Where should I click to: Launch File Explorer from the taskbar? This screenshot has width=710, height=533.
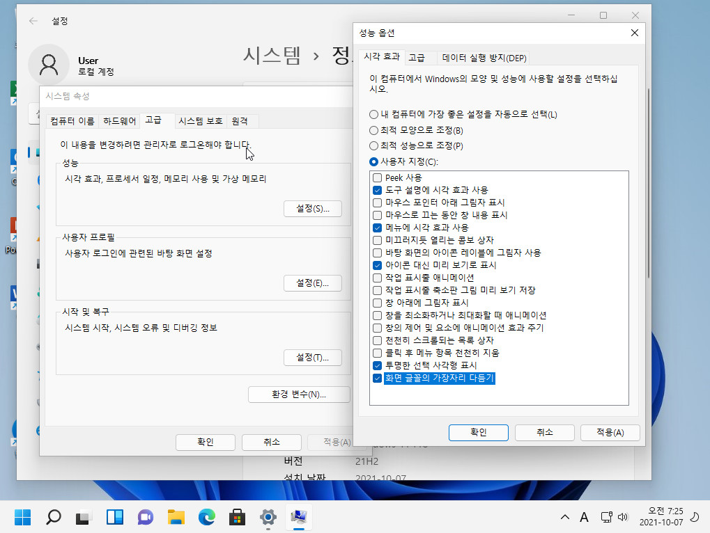[x=176, y=517]
